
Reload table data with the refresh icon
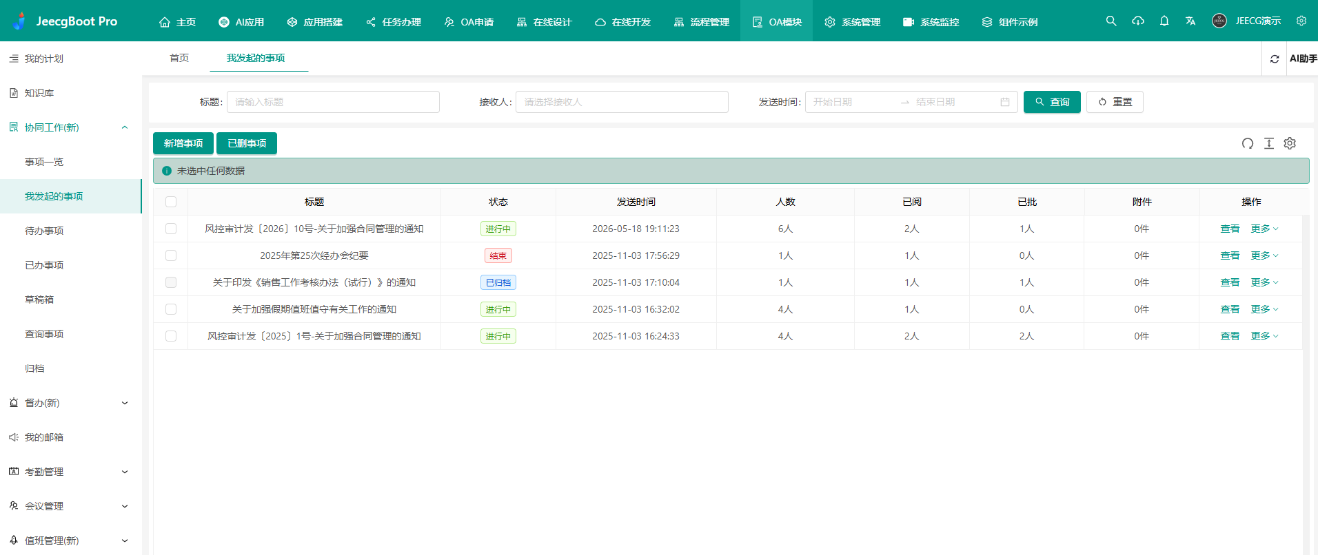click(x=1248, y=143)
